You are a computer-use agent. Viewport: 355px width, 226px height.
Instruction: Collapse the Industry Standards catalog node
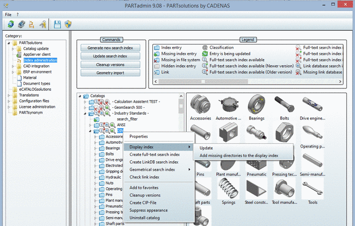pyautogui.click(x=85, y=113)
